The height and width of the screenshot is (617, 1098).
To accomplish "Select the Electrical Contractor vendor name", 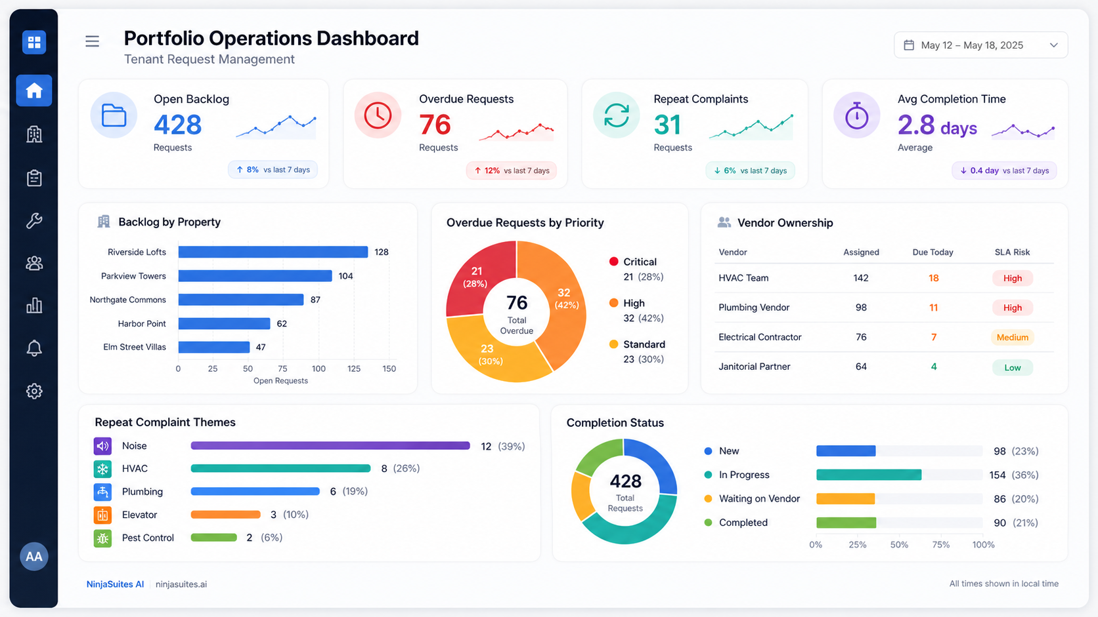I will point(760,337).
